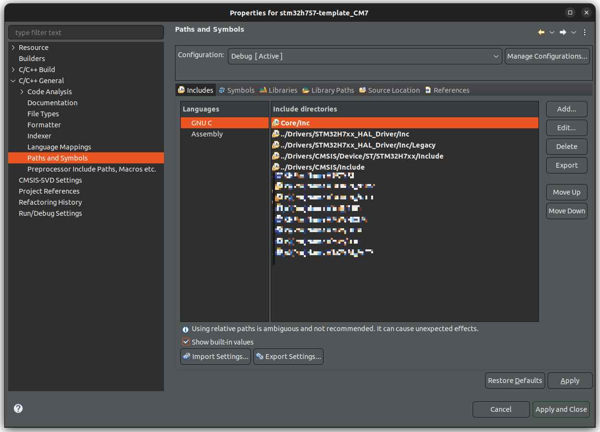
Task: Open the forward history dropdown arrow
Action: pos(574,32)
